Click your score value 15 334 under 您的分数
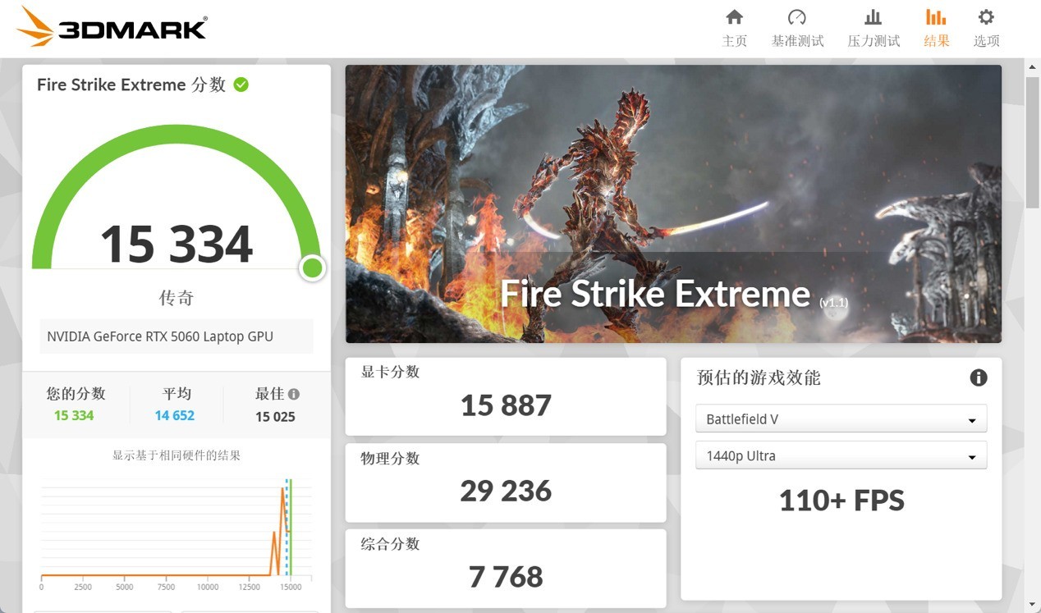 coord(74,415)
